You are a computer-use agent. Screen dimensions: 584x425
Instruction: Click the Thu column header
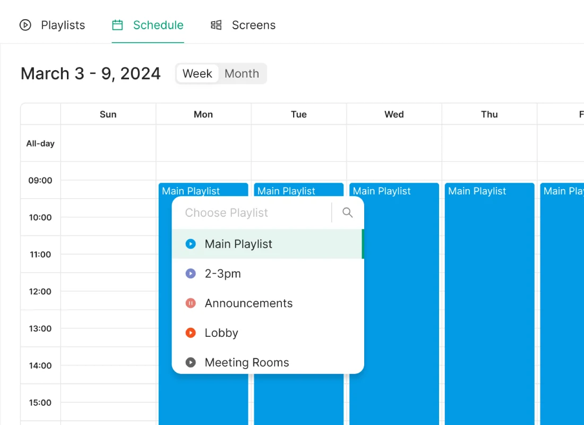(489, 114)
